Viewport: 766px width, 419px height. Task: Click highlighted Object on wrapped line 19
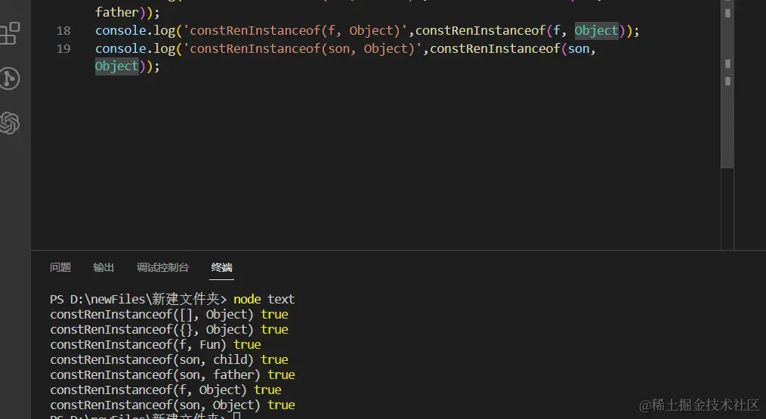pos(117,66)
